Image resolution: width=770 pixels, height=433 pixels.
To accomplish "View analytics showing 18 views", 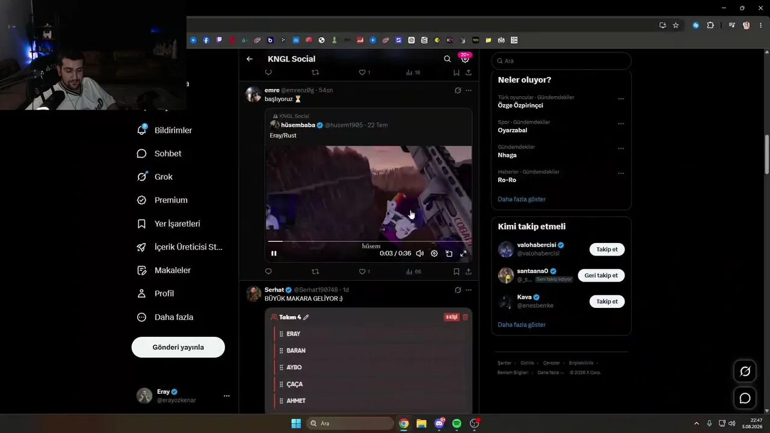I will point(413,72).
